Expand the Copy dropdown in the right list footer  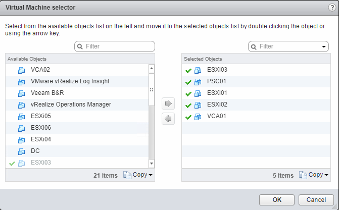pos(326,175)
